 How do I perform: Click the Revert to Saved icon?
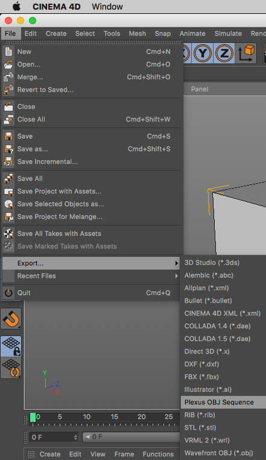[8, 90]
